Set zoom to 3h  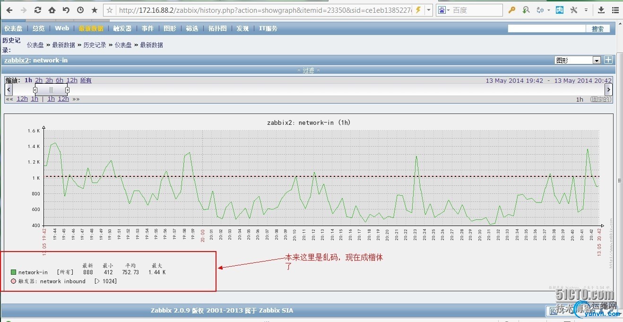click(49, 80)
